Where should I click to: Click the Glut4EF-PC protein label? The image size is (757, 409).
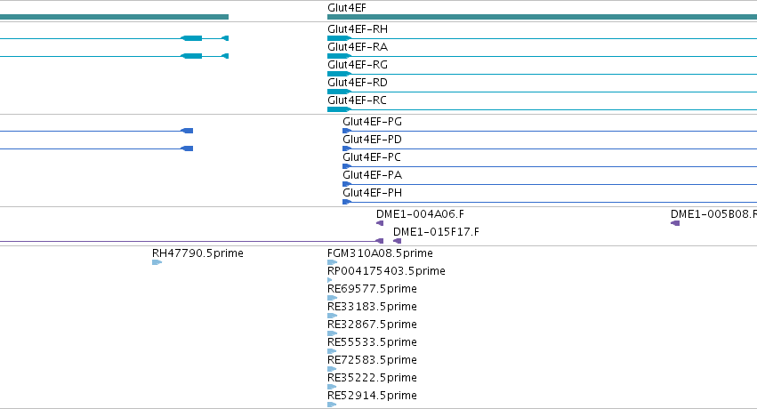tap(372, 157)
